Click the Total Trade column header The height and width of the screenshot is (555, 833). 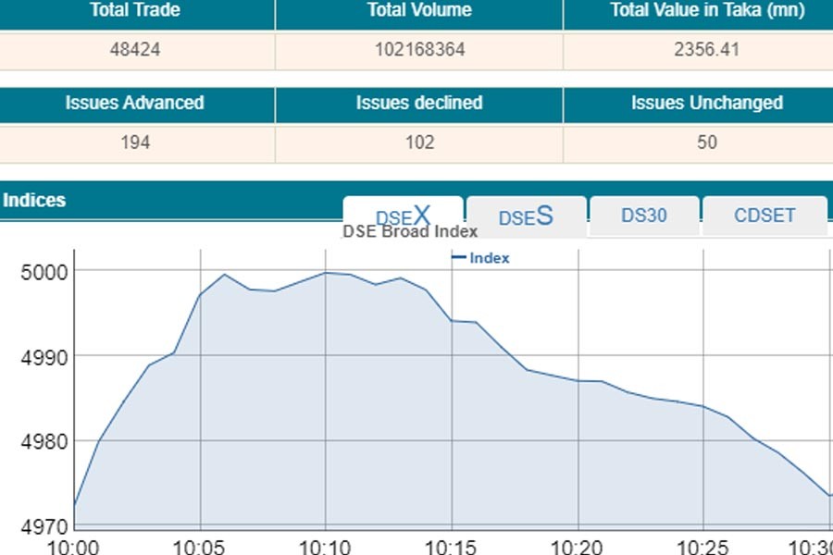pyautogui.click(x=135, y=11)
